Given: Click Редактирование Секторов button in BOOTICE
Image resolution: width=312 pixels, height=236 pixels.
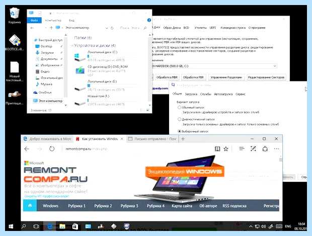Looking at the screenshot, I should pyautogui.click(x=266, y=77).
